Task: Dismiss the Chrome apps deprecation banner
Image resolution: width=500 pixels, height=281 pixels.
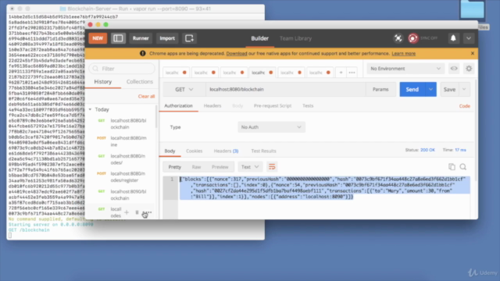Action: coord(472,53)
